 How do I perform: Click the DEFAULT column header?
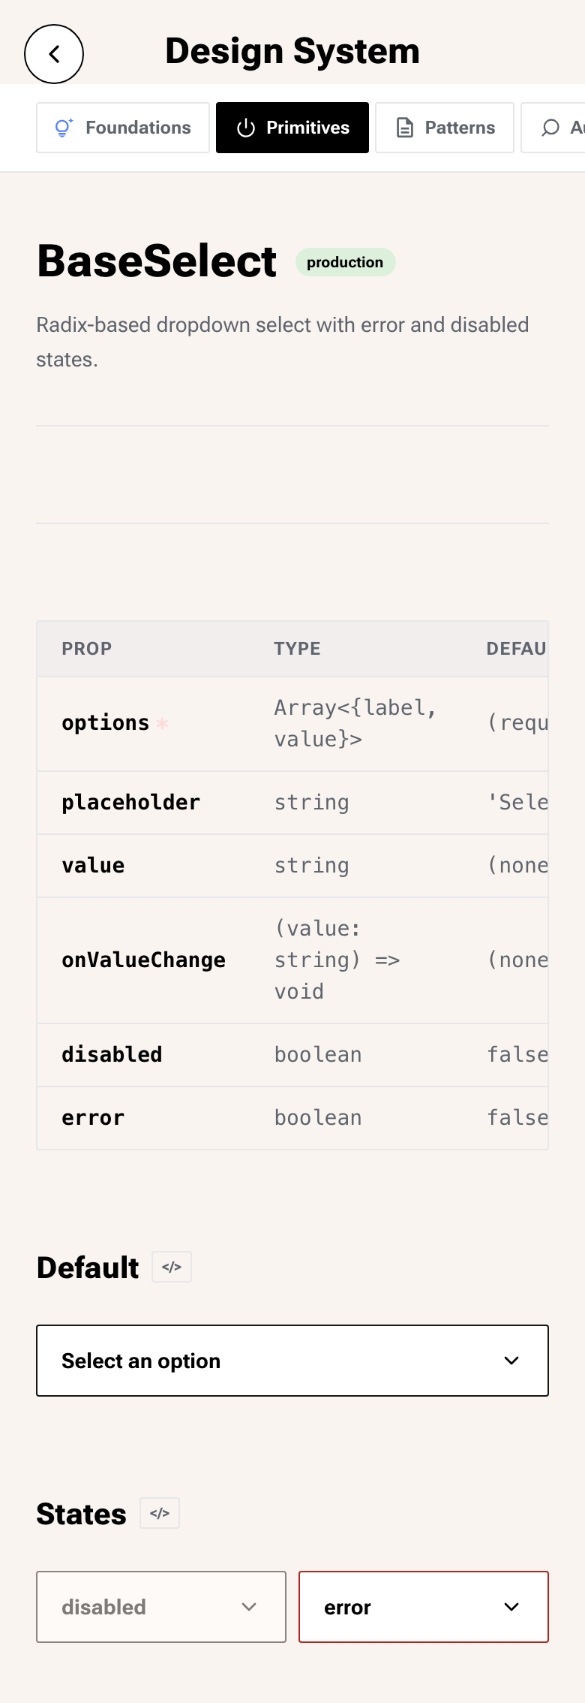[x=517, y=649]
